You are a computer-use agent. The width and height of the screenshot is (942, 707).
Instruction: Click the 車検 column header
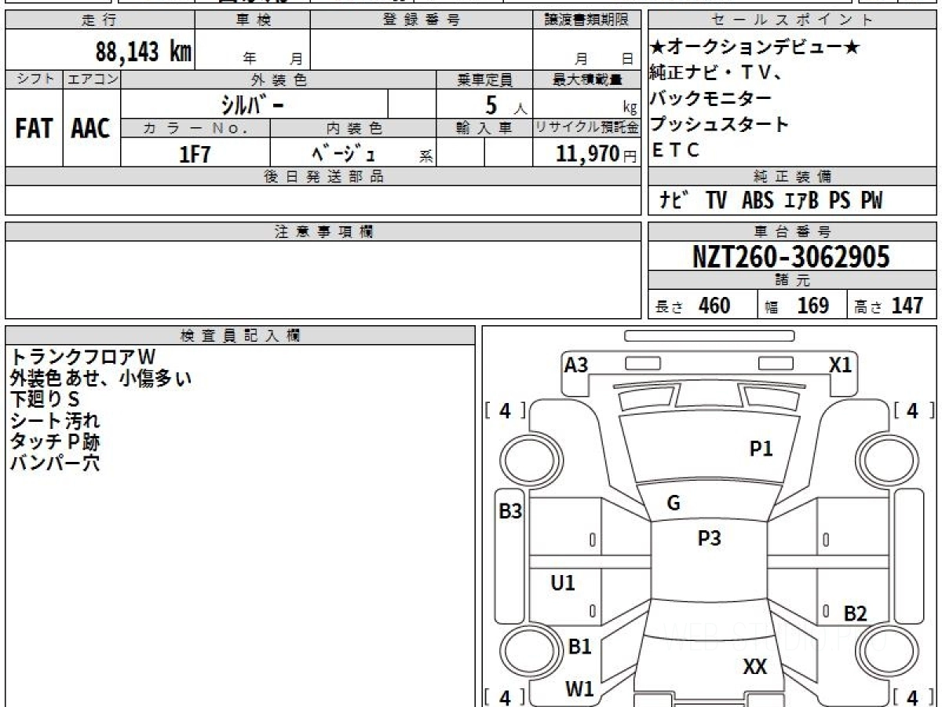coord(253,20)
